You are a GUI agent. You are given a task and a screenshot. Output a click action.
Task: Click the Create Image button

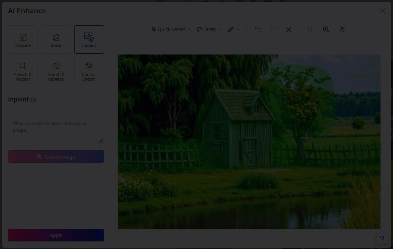click(56, 157)
